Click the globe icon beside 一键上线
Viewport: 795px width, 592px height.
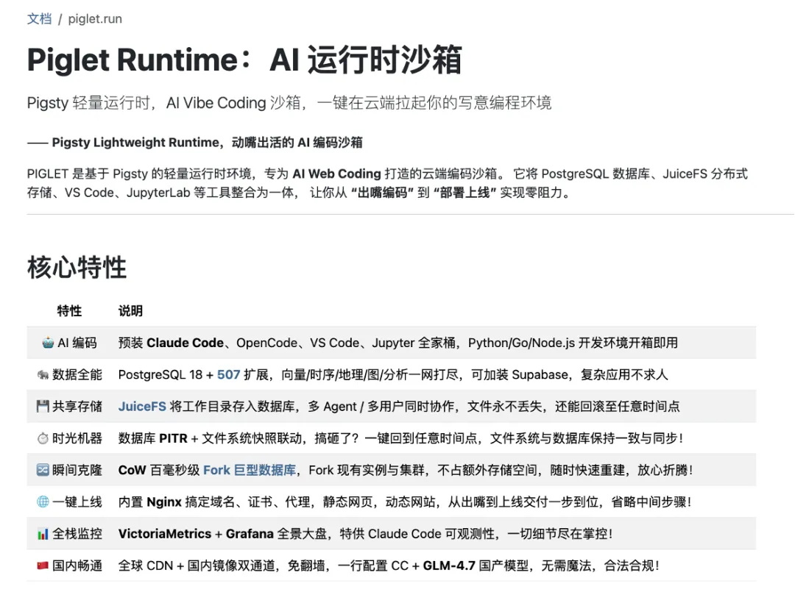pos(43,502)
